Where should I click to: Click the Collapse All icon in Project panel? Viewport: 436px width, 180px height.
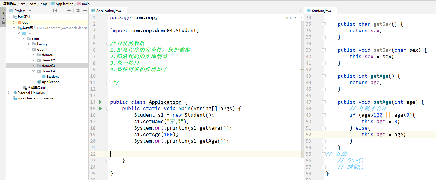point(69,11)
